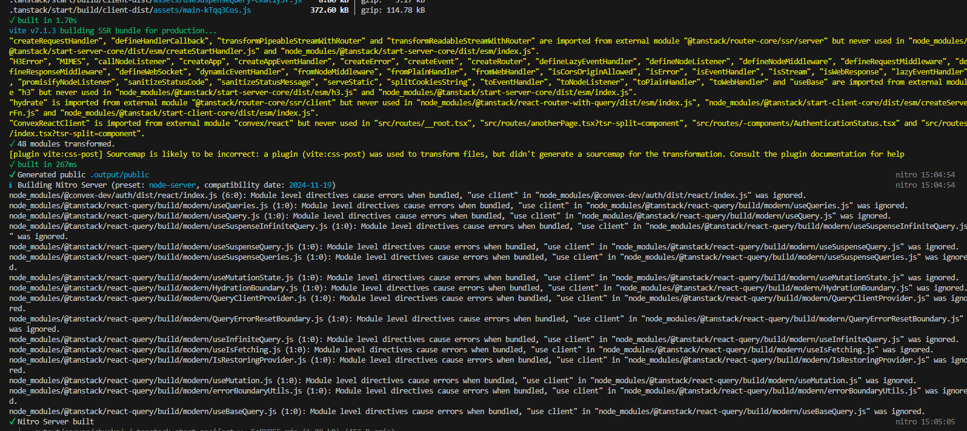
Task: Open the .output/public directory link
Action: (x=120, y=174)
